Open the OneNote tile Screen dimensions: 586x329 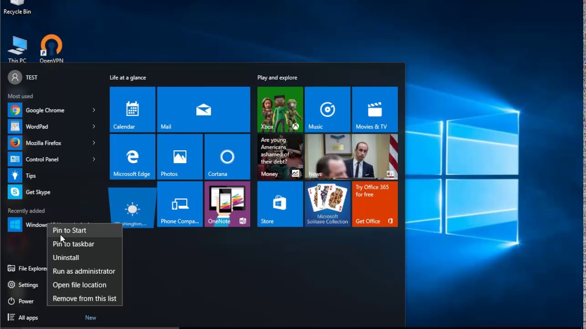tap(227, 204)
